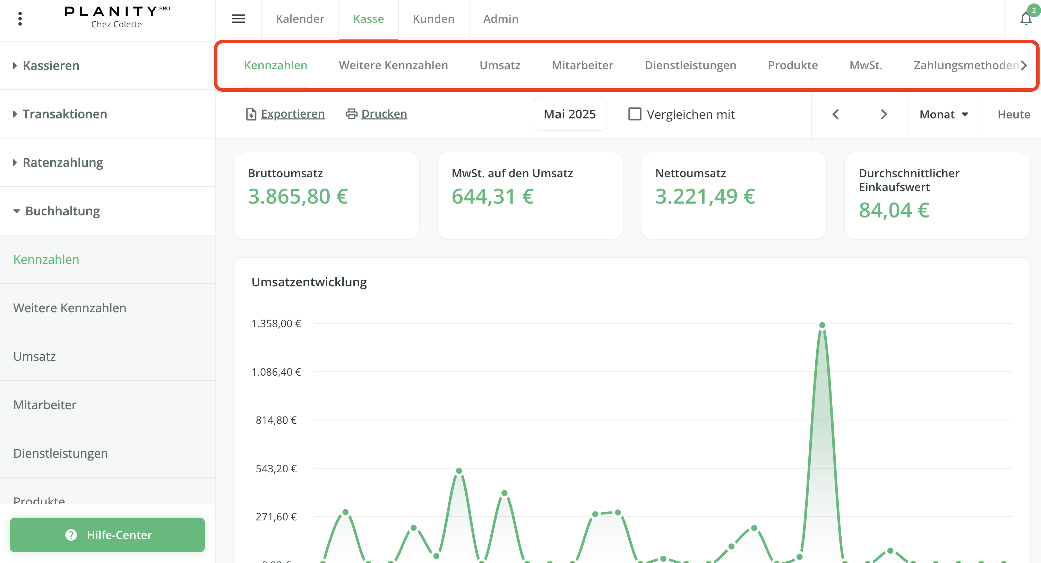Open the Admin tab
The image size is (1041, 563).
point(501,19)
